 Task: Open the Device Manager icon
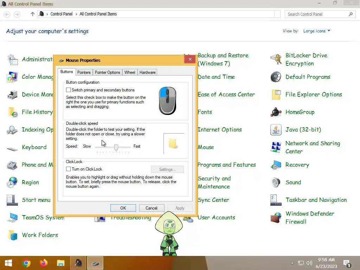tap(12, 95)
